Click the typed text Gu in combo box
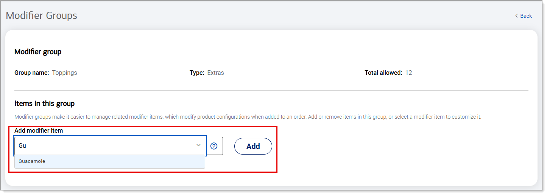 [x=22, y=146]
